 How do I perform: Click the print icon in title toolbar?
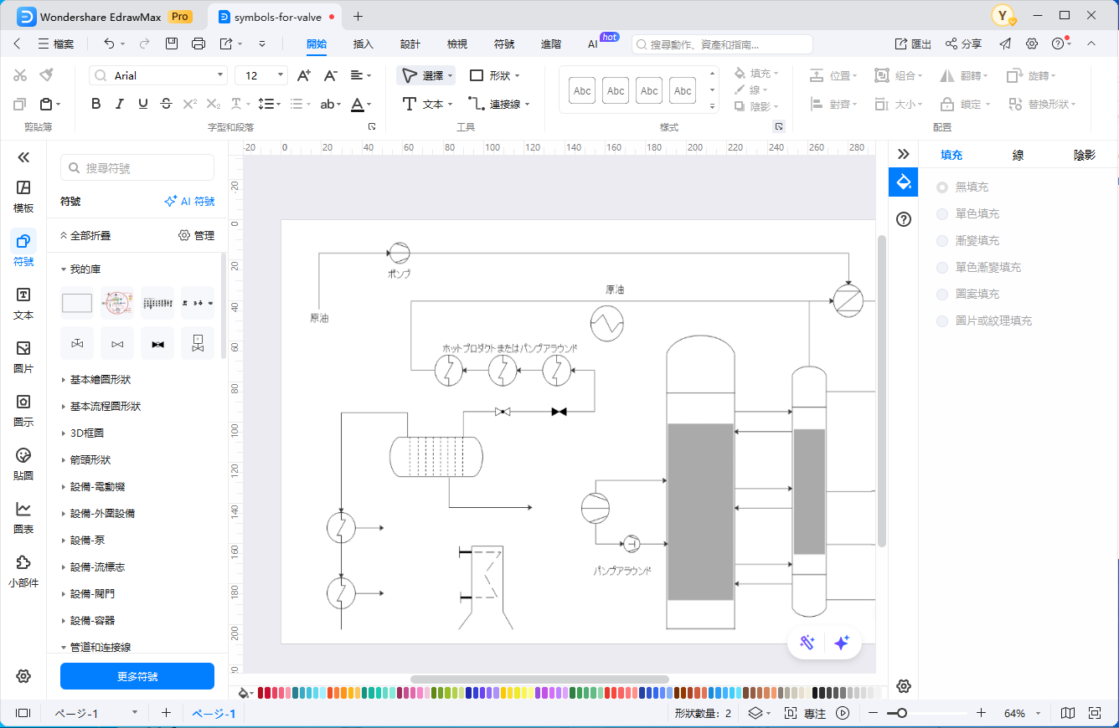point(199,44)
